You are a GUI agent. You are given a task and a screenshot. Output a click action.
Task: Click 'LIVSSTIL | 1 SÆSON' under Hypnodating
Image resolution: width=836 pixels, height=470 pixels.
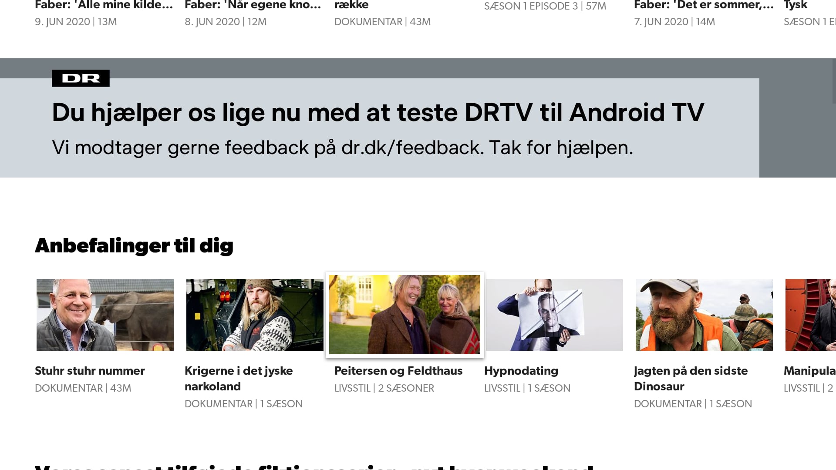click(x=527, y=388)
